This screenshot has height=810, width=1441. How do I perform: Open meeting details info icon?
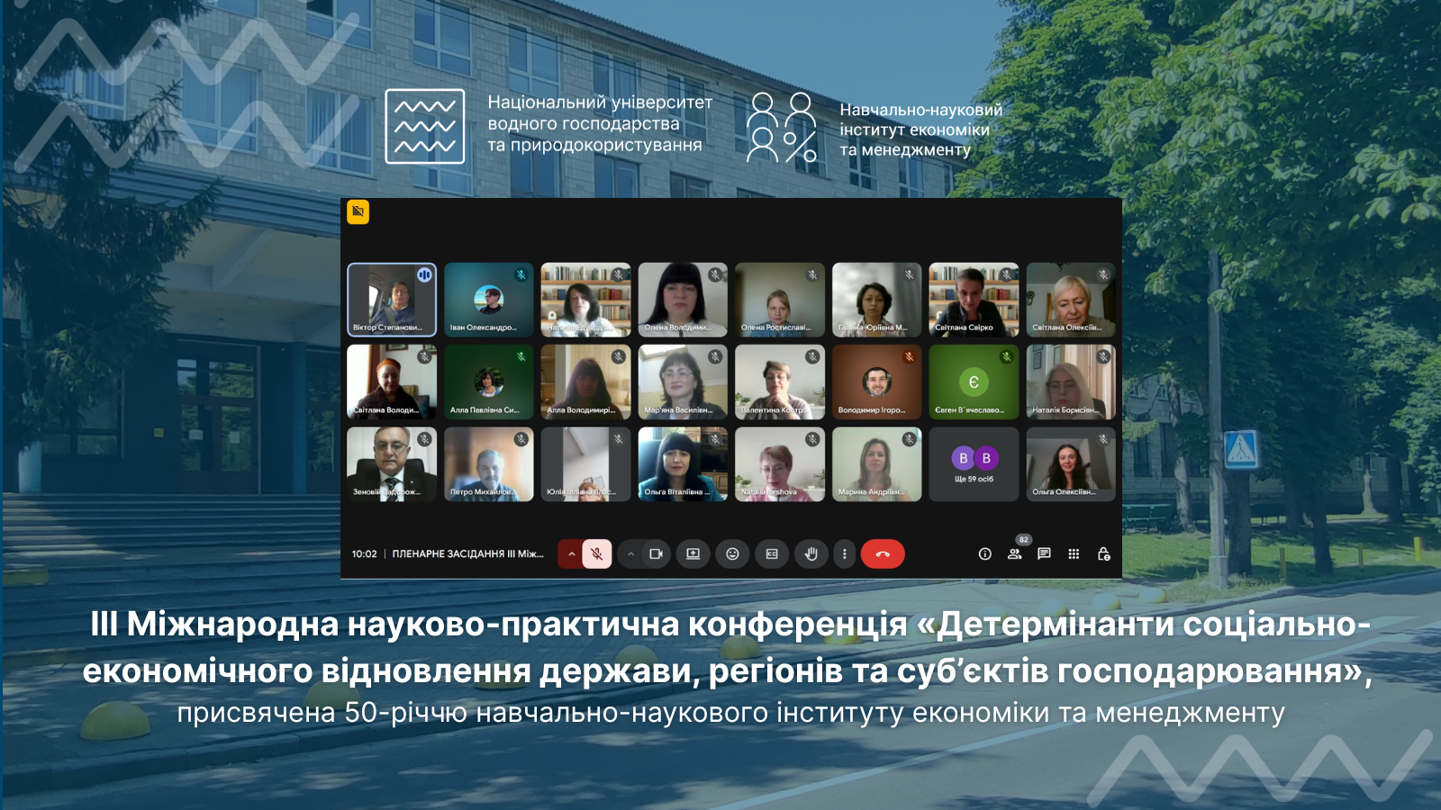(984, 554)
